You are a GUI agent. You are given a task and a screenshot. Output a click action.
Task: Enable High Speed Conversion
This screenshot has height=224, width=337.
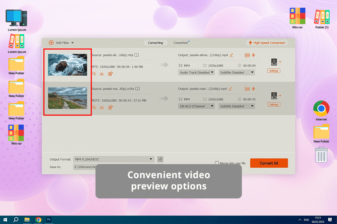267,43
